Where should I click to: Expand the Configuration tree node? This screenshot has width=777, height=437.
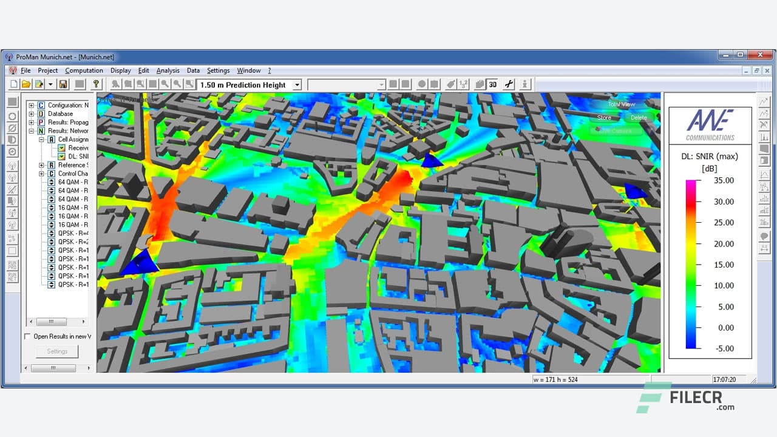(x=32, y=105)
